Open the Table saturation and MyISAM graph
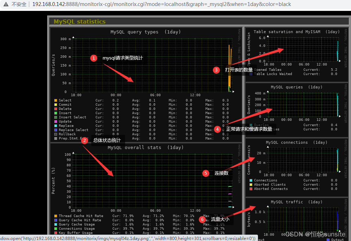Viewport: 351px width, 241px height. (297, 54)
